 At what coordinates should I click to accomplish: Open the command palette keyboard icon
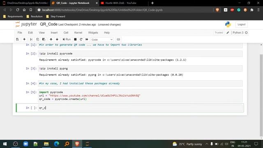(x=118, y=39)
